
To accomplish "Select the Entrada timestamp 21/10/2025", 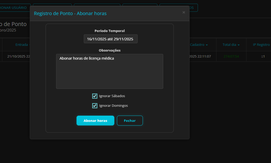I will pos(18,56).
